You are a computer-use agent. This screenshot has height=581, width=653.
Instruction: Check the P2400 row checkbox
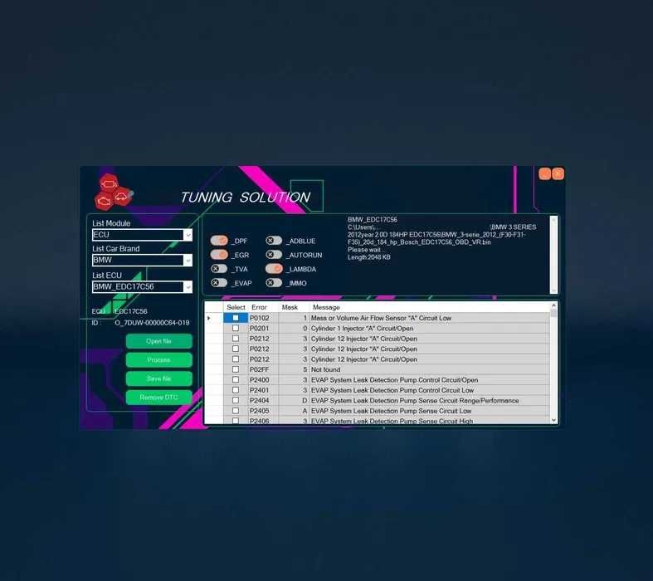(236, 380)
